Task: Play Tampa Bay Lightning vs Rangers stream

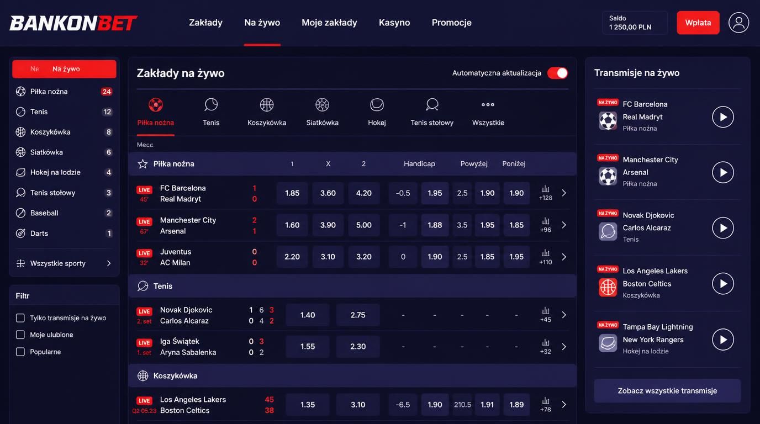Action: pyautogui.click(x=723, y=340)
